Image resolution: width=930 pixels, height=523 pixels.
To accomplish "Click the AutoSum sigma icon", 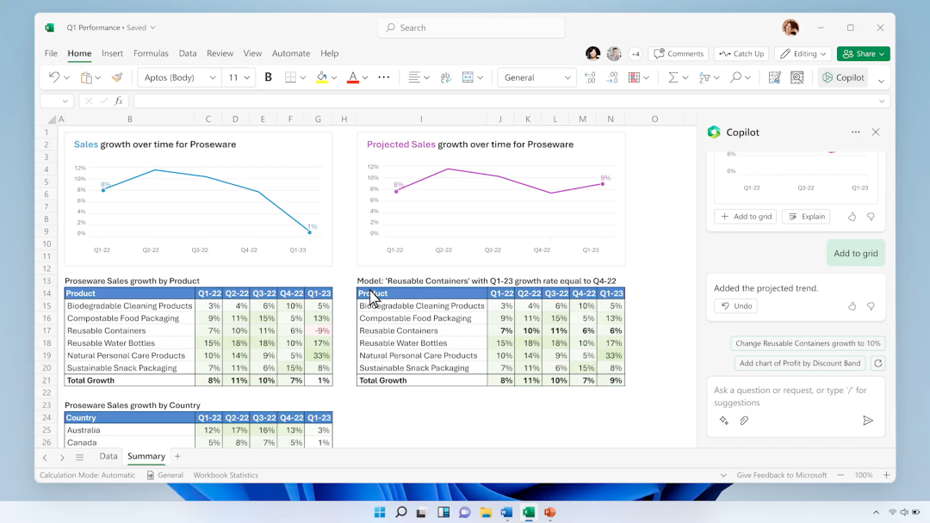I will point(673,77).
